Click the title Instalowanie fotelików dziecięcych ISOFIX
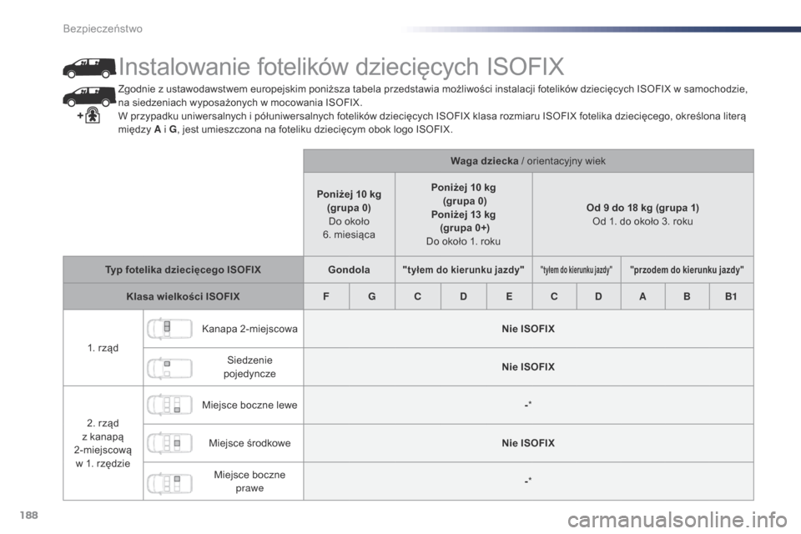The image size is (801, 534). click(x=341, y=67)
